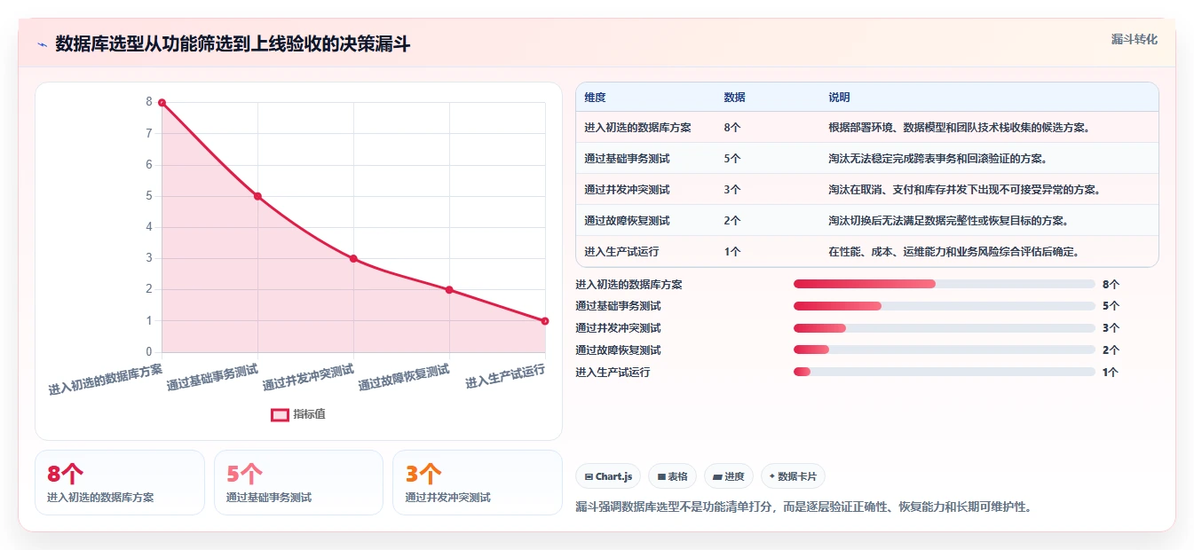Click the chart data point at value 8
Screen dimensions: 1194x550
click(x=162, y=103)
